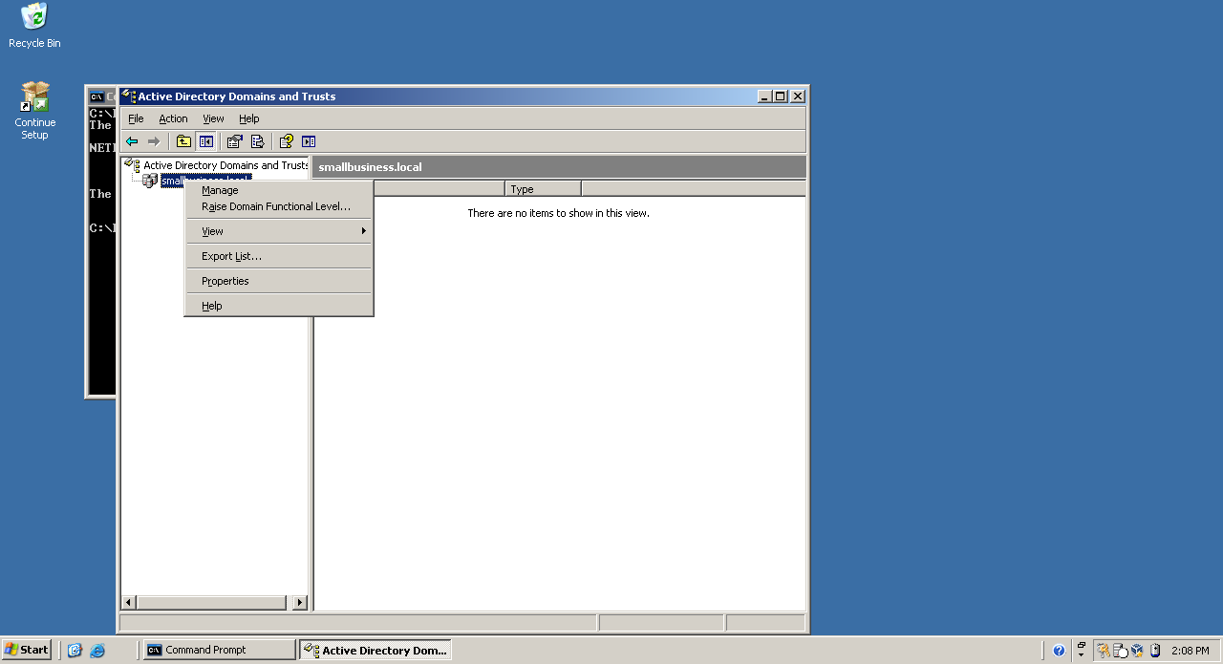Click the Forward arrow in the MMC toolbar

pyautogui.click(x=153, y=141)
